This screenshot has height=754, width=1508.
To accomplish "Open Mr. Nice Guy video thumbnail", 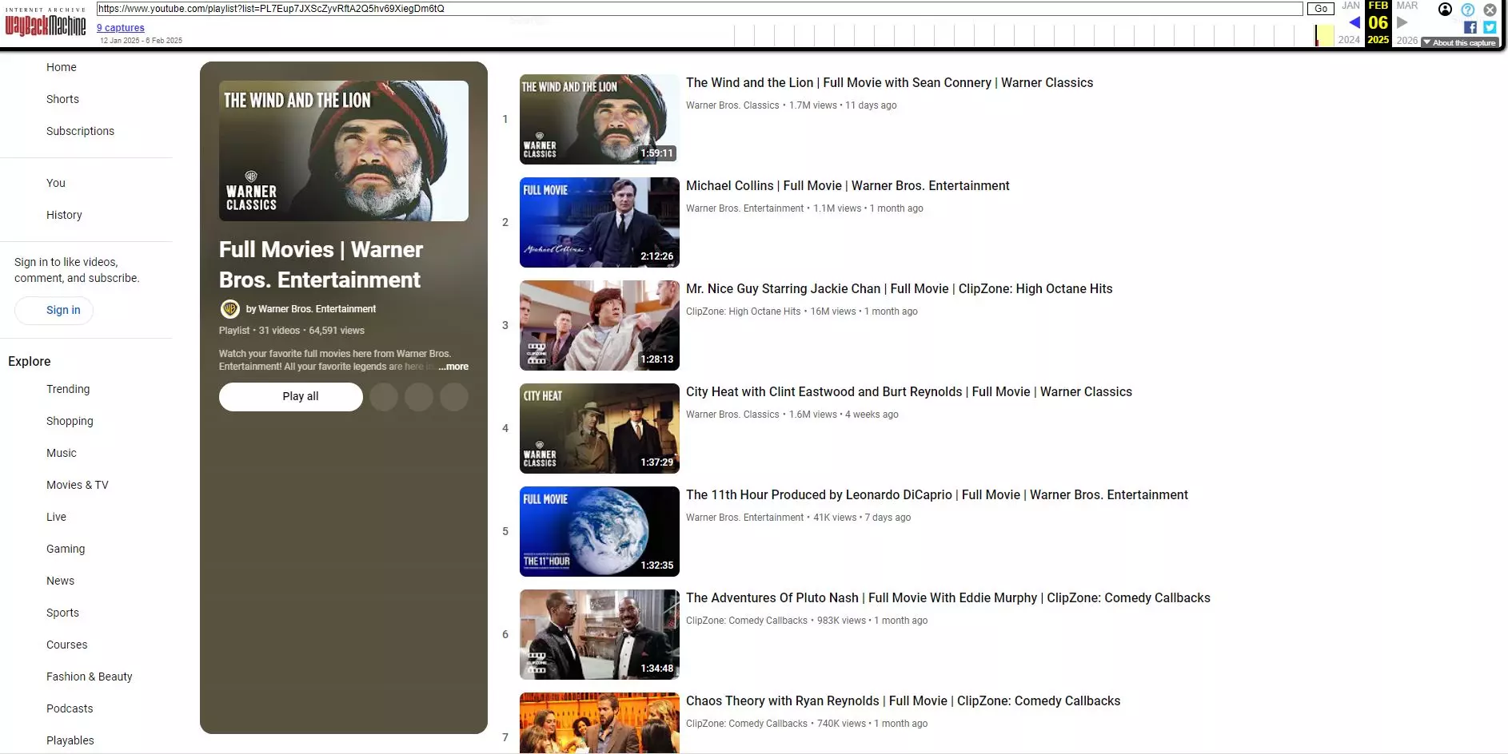I will coord(600,326).
